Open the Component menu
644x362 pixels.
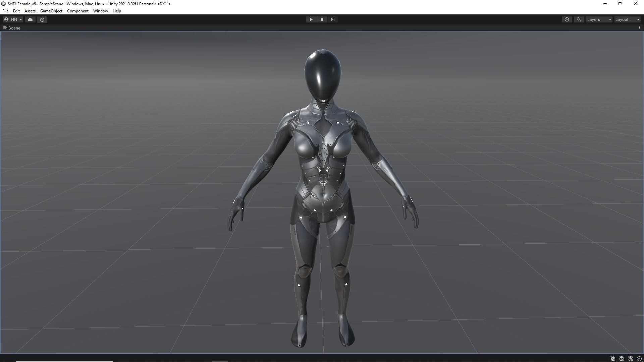[x=78, y=11]
